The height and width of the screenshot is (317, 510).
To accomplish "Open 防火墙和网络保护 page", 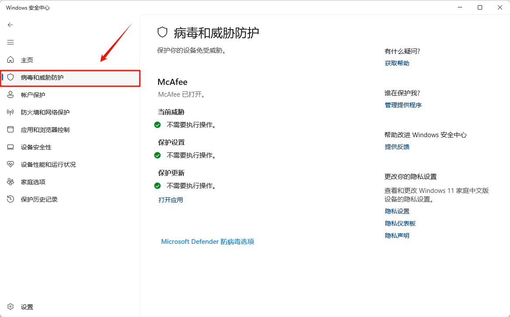I will pyautogui.click(x=70, y=112).
